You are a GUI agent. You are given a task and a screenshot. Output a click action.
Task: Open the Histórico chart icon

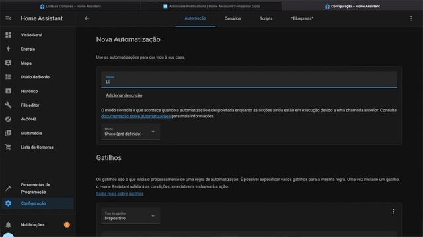pos(8,91)
